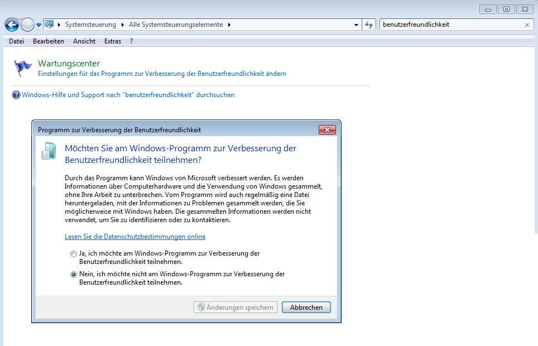Clear the search text with the X icon

[527, 25]
